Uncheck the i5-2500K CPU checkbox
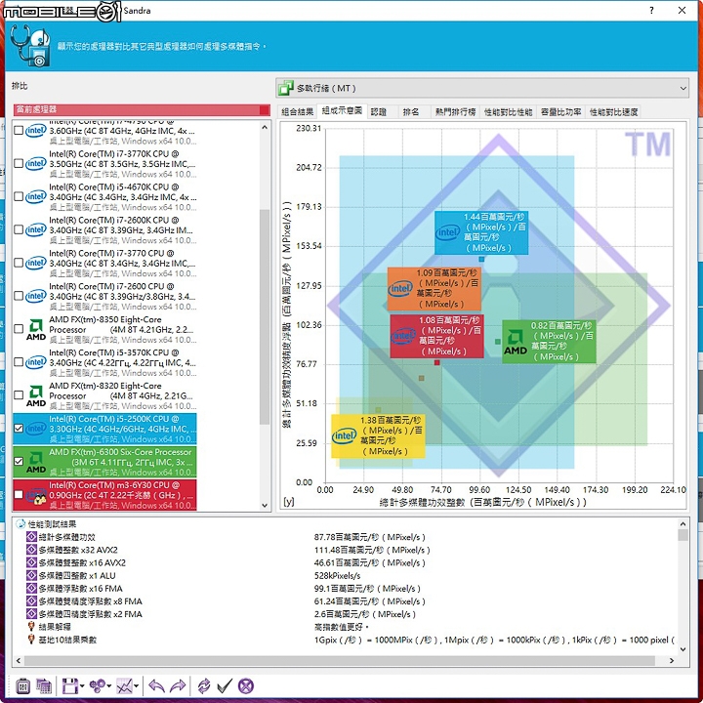 (x=19, y=429)
